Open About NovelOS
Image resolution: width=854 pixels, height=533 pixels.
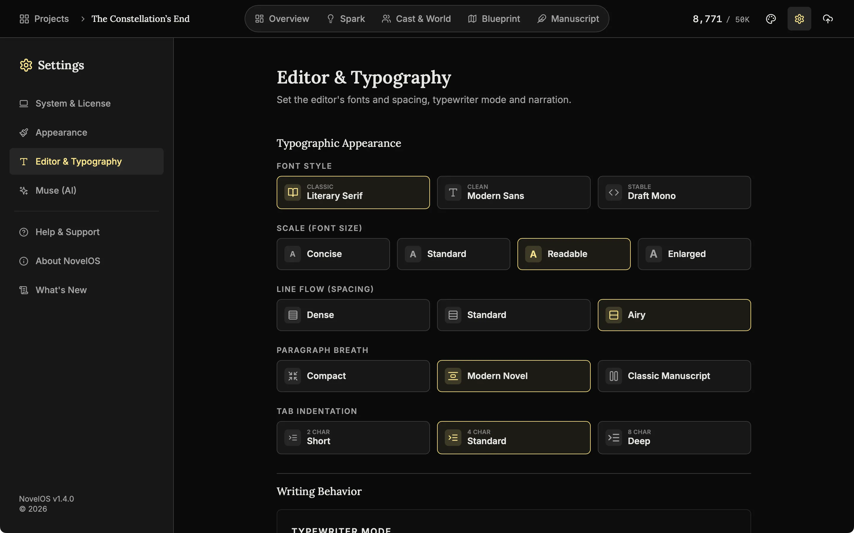click(x=87, y=261)
